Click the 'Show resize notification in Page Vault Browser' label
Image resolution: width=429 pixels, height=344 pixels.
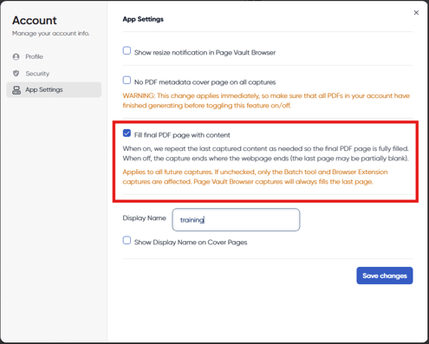[205, 53]
